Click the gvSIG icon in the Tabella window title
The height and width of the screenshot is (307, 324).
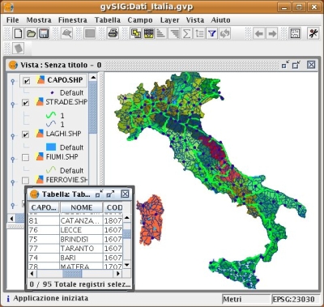(x=34, y=194)
